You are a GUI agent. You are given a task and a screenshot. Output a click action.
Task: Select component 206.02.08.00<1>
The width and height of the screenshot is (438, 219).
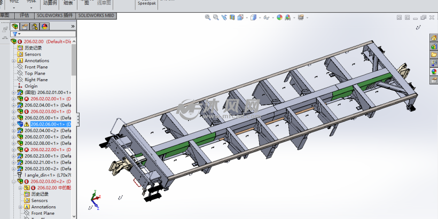pos(48,143)
